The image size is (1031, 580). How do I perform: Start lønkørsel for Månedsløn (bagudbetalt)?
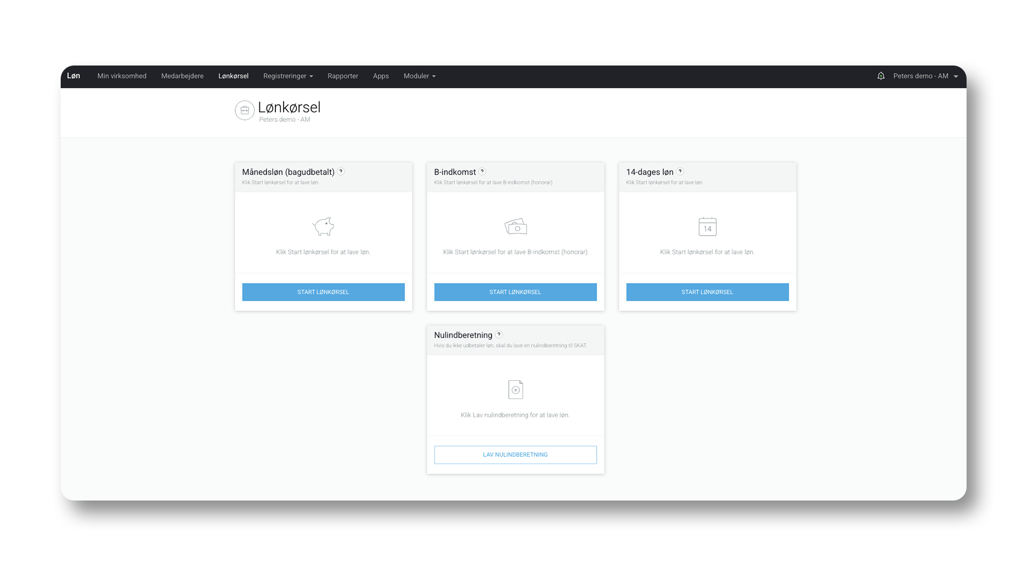(x=323, y=292)
